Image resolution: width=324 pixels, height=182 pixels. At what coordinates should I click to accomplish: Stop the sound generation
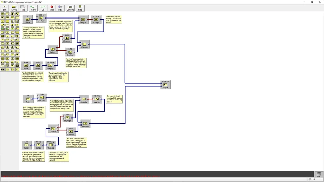click(52, 8)
